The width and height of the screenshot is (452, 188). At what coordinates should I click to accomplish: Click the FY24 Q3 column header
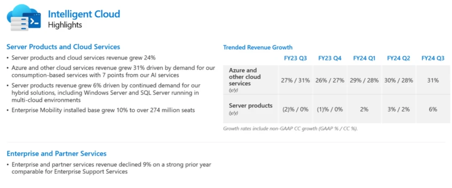coord(433,58)
